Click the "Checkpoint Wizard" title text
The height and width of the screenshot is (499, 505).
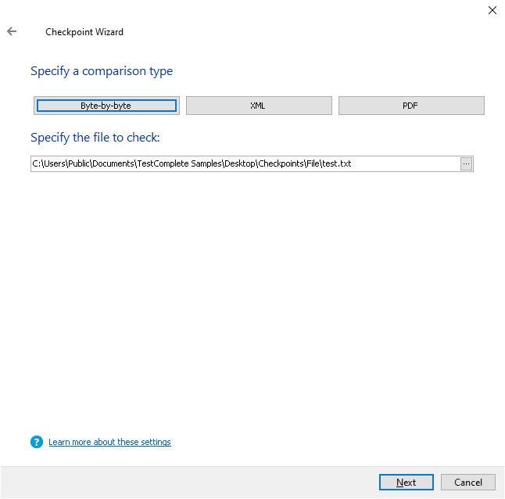click(84, 32)
